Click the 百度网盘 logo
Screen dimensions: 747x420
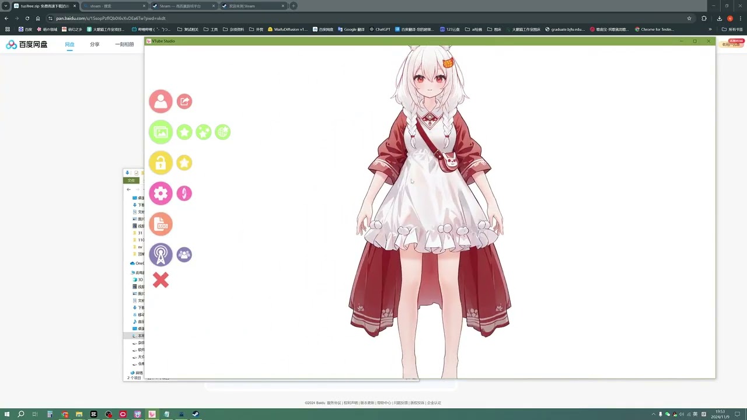(27, 44)
